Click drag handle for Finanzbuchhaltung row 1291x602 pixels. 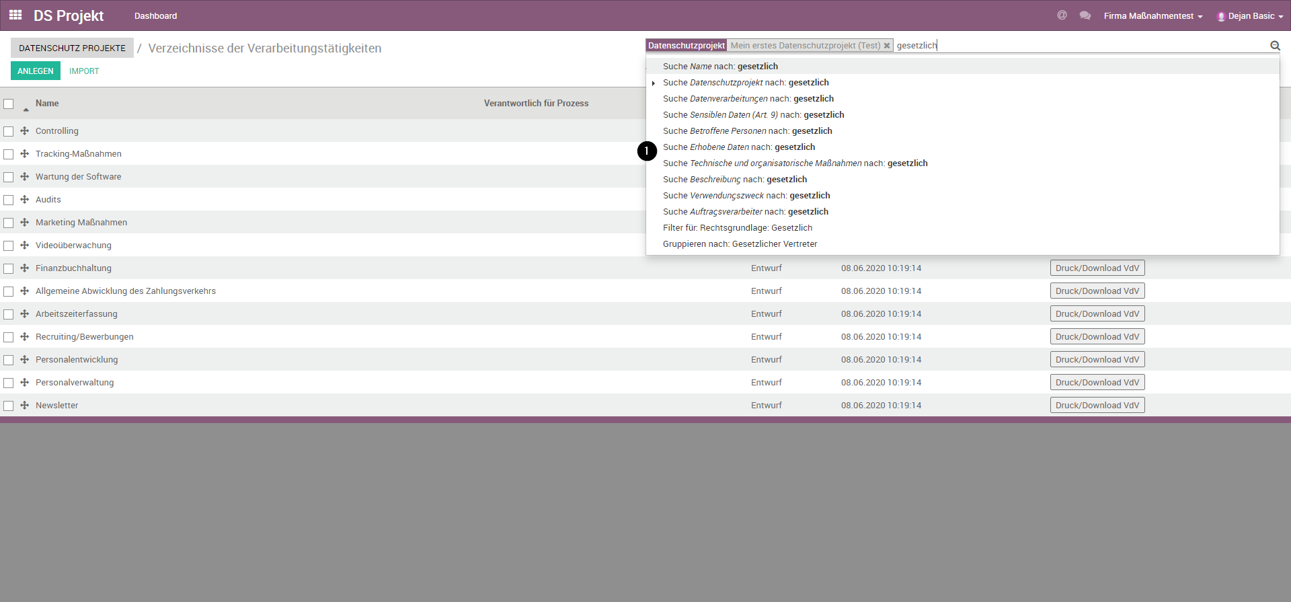[24, 268]
